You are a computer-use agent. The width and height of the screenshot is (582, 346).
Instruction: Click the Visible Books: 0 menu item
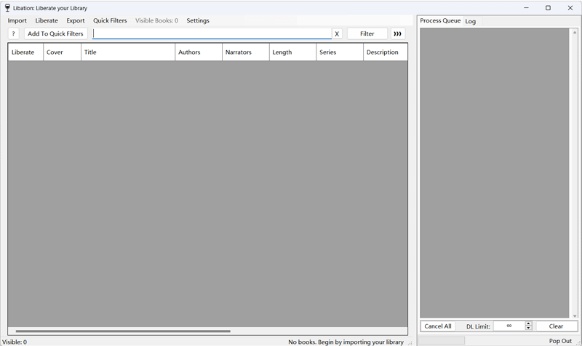[156, 20]
